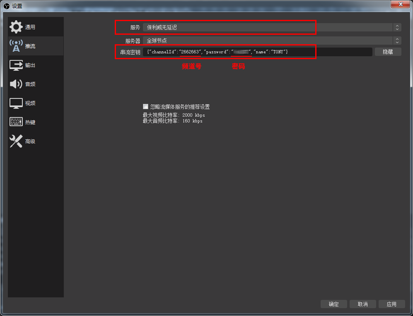
Task: Click the Audio (音频) speaker icon
Action: (x=16, y=84)
